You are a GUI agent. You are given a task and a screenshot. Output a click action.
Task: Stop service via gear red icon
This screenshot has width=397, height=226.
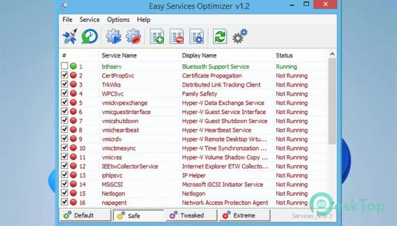(x=133, y=36)
